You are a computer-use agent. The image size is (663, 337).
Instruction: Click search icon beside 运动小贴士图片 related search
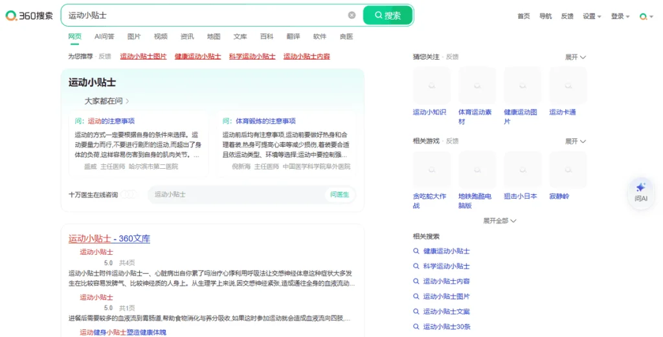point(416,296)
